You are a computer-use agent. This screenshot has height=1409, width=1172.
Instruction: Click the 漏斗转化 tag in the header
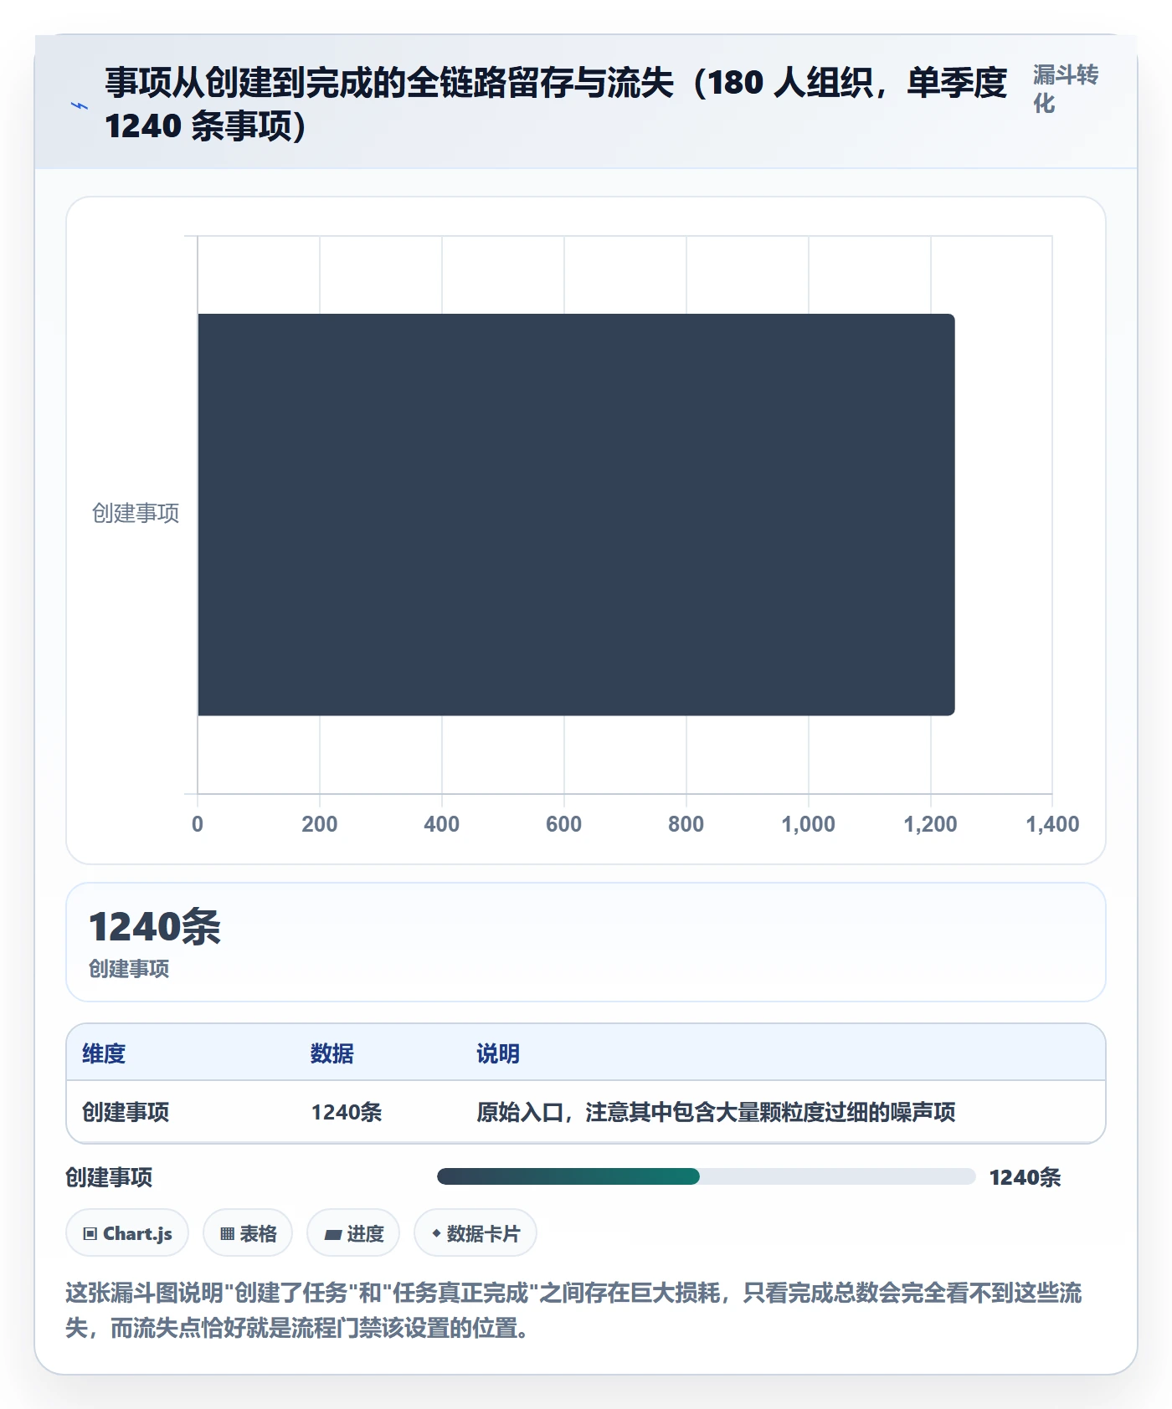click(x=1065, y=89)
